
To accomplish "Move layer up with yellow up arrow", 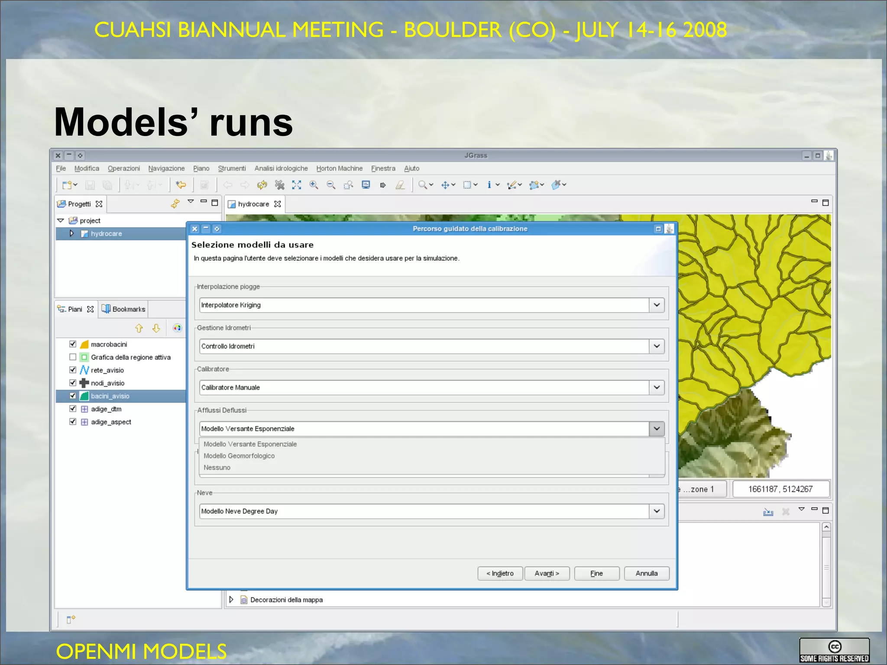I will pyautogui.click(x=139, y=329).
